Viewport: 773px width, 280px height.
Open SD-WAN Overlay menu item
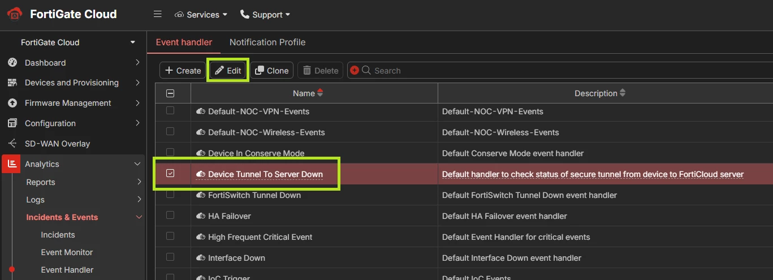[x=57, y=144]
